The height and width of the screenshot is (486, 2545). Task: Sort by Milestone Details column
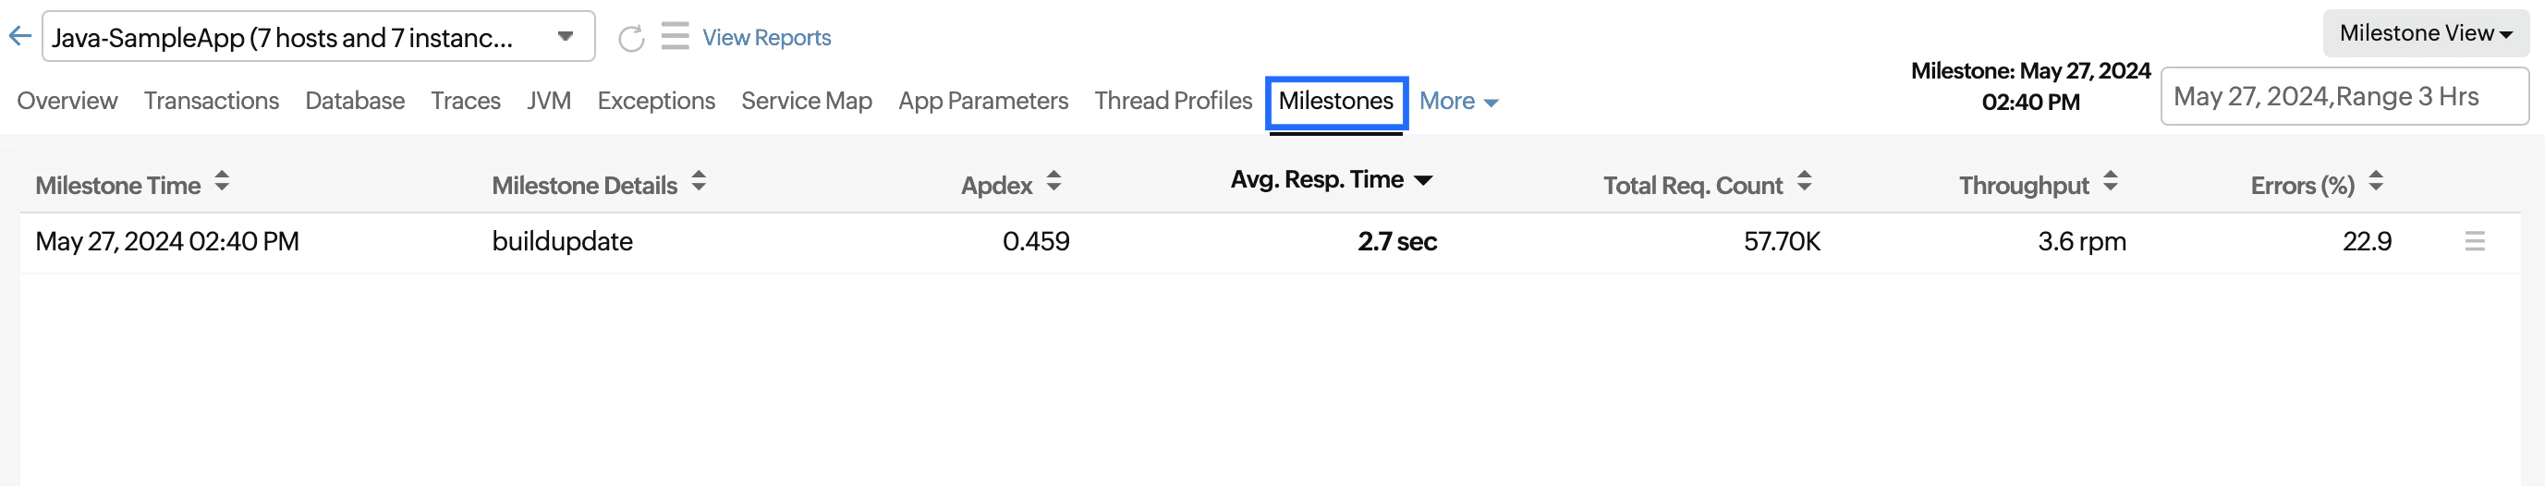(x=699, y=182)
